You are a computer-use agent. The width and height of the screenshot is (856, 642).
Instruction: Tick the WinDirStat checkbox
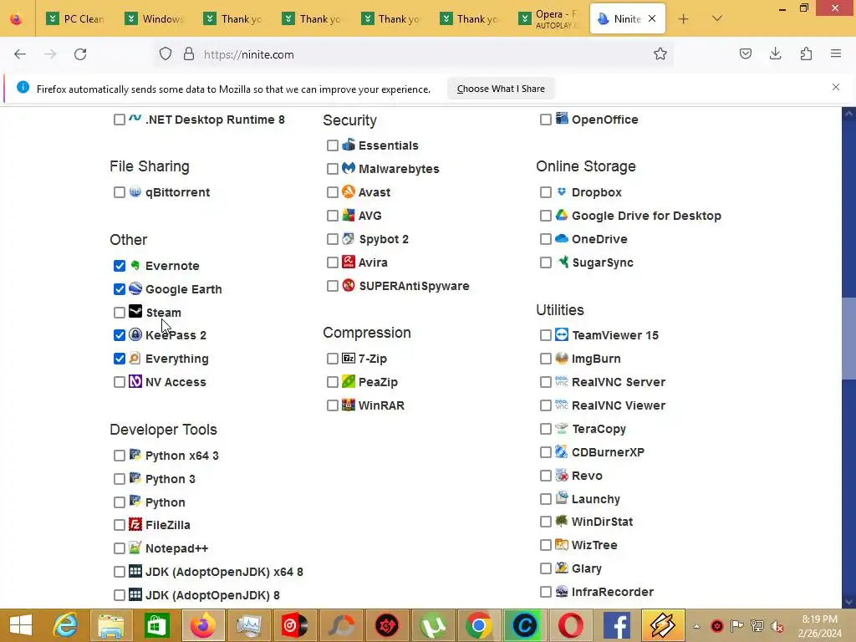545,522
